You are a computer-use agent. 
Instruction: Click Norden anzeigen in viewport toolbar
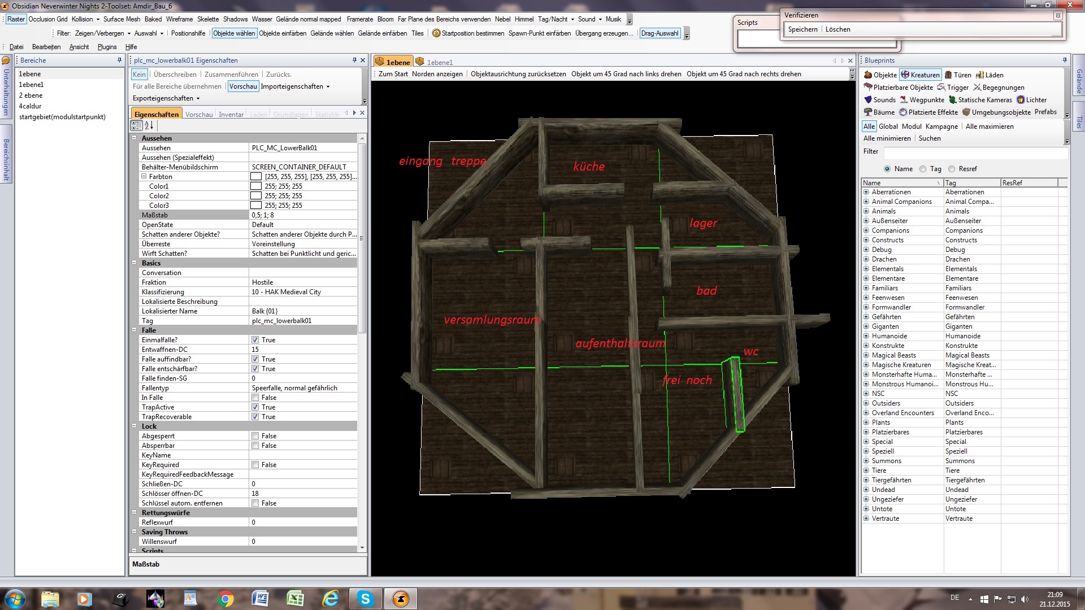click(x=437, y=74)
